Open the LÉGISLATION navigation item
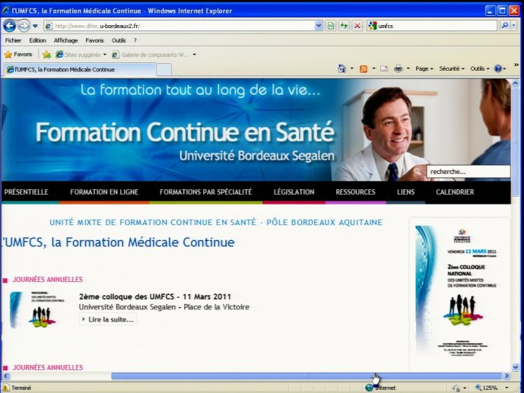This screenshot has height=393, width=524. click(x=294, y=192)
